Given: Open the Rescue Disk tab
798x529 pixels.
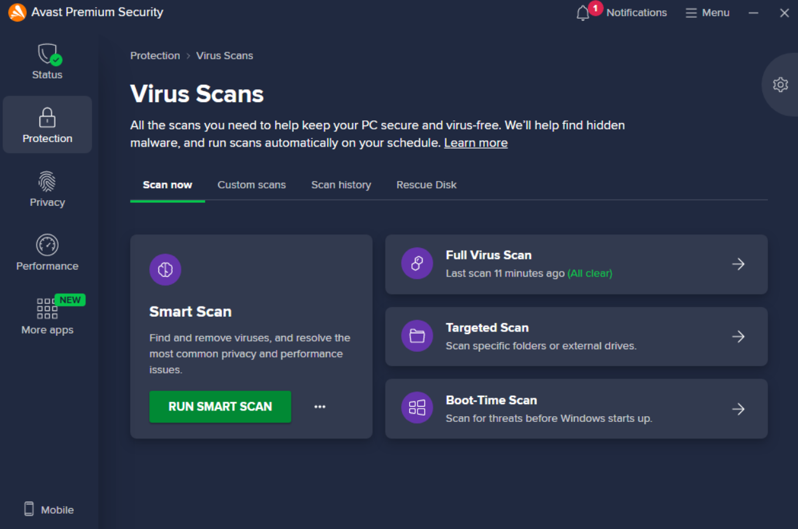Looking at the screenshot, I should tap(426, 185).
